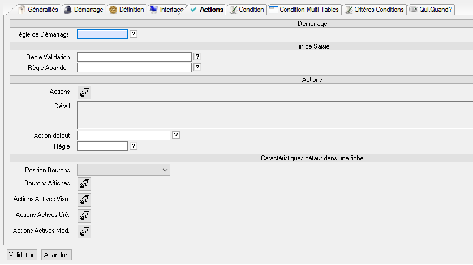Open the Actions Actives Visu. picker
Image resolution: width=473 pixels, height=265 pixels.
coord(84,199)
